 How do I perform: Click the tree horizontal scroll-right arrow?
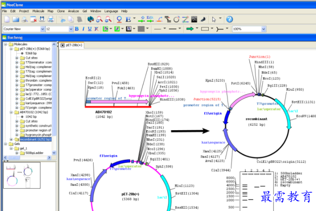[49, 158]
